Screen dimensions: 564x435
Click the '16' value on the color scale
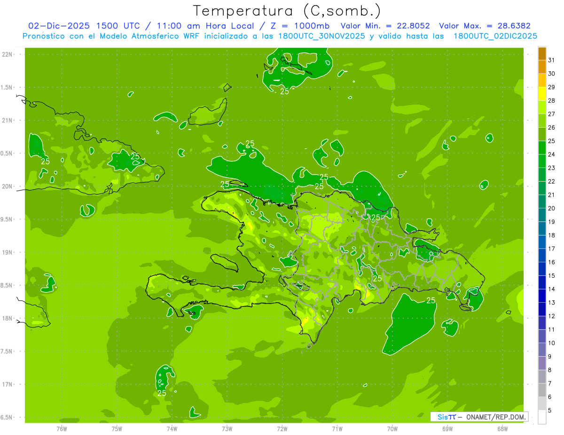pos(552,262)
